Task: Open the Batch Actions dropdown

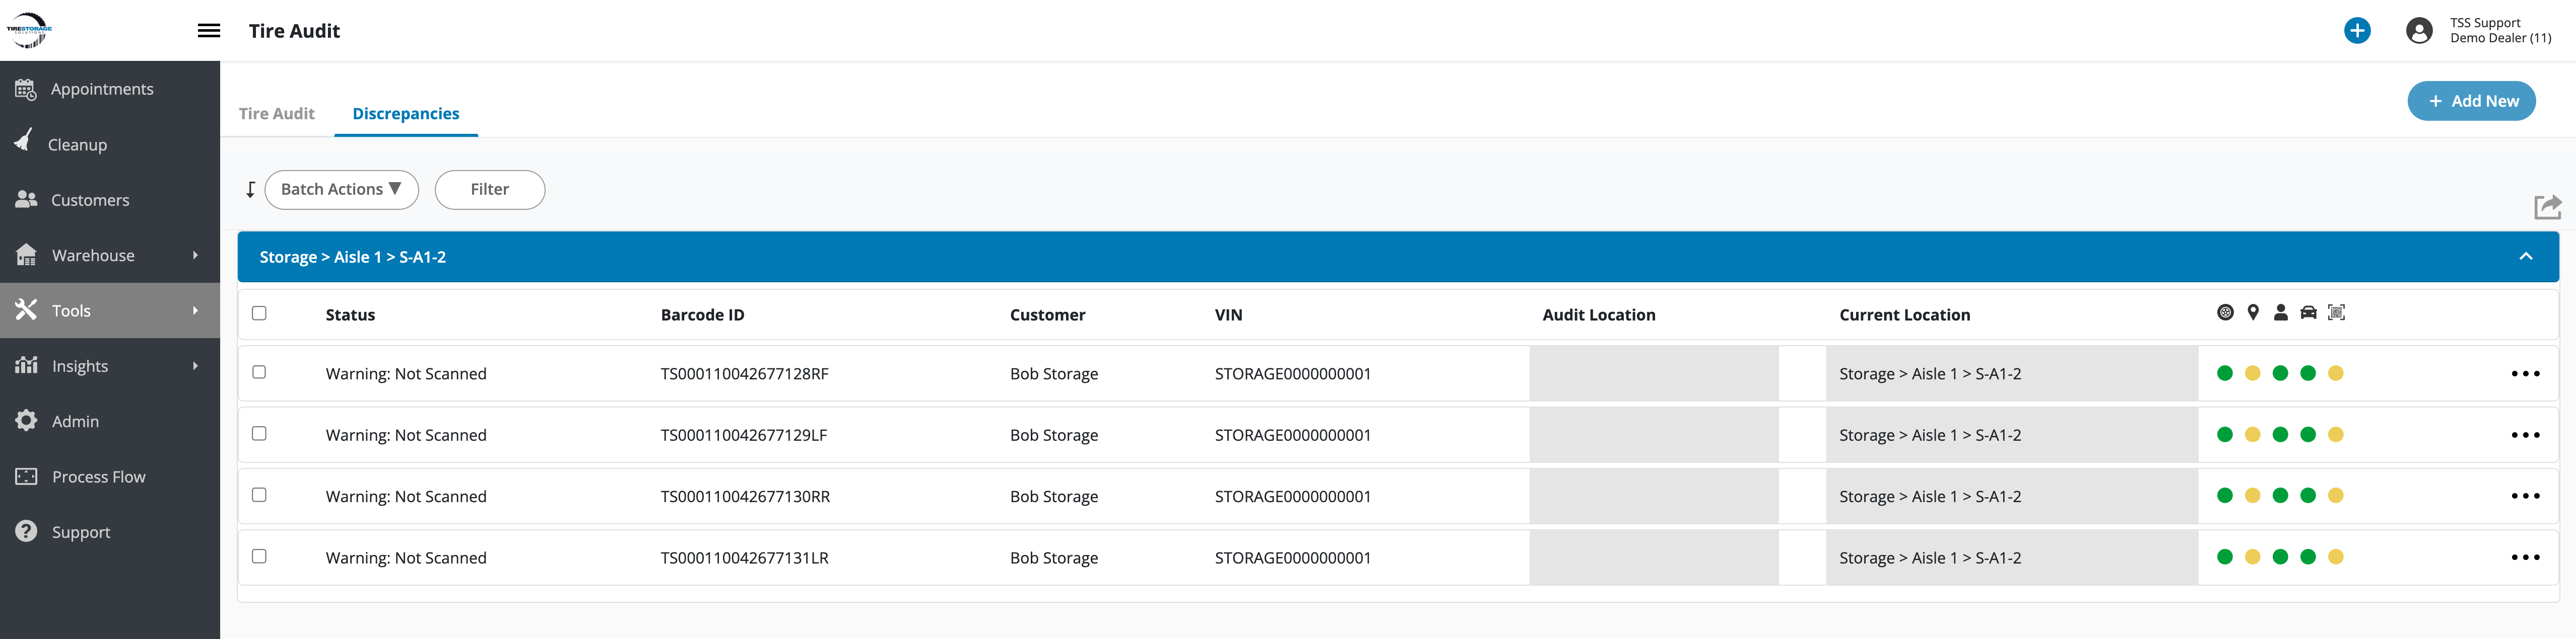Action: coord(341,190)
